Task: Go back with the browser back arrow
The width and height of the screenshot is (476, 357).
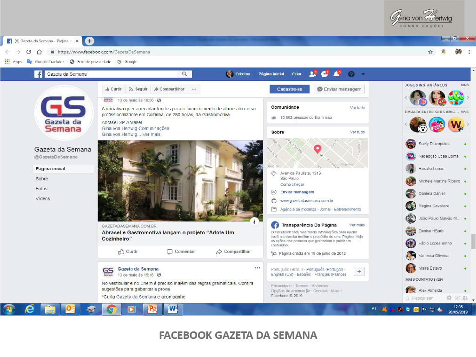Action: (7, 52)
